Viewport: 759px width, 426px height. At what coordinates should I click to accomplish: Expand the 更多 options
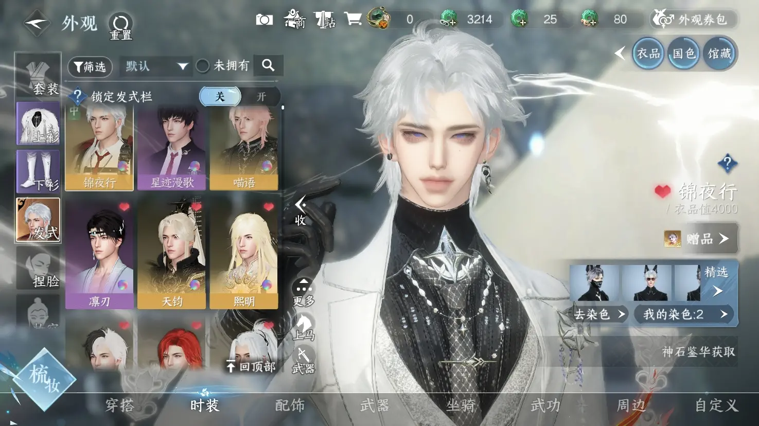click(304, 292)
